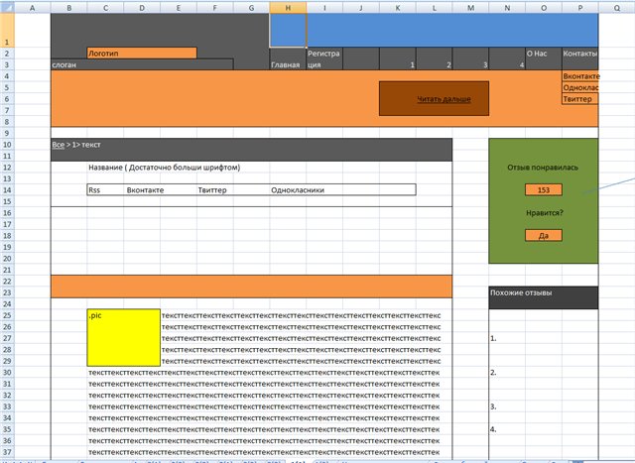Click the Отзыв понравилась label
635x463 pixels.
tap(543, 168)
